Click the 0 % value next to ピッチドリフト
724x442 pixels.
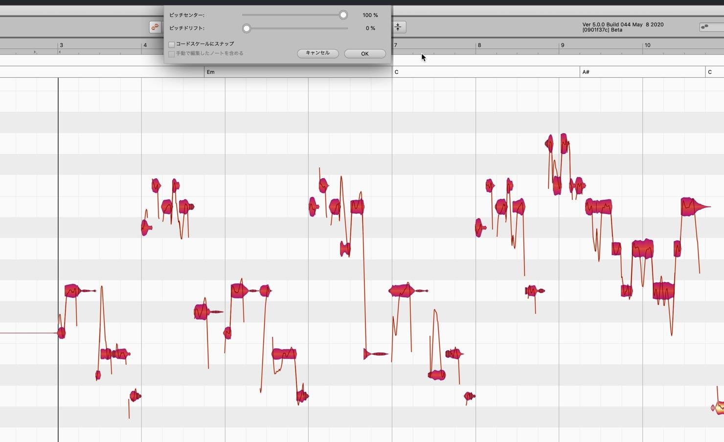pos(371,28)
